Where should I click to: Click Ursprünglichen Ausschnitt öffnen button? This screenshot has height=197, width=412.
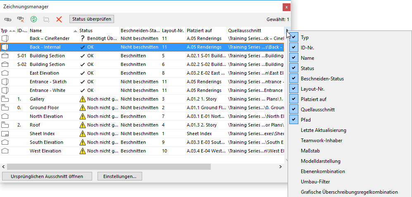[47, 176]
